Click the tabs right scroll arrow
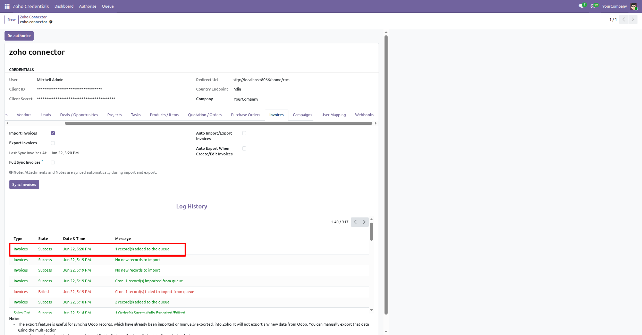Screen dimensions: 642x335 (x=375, y=123)
